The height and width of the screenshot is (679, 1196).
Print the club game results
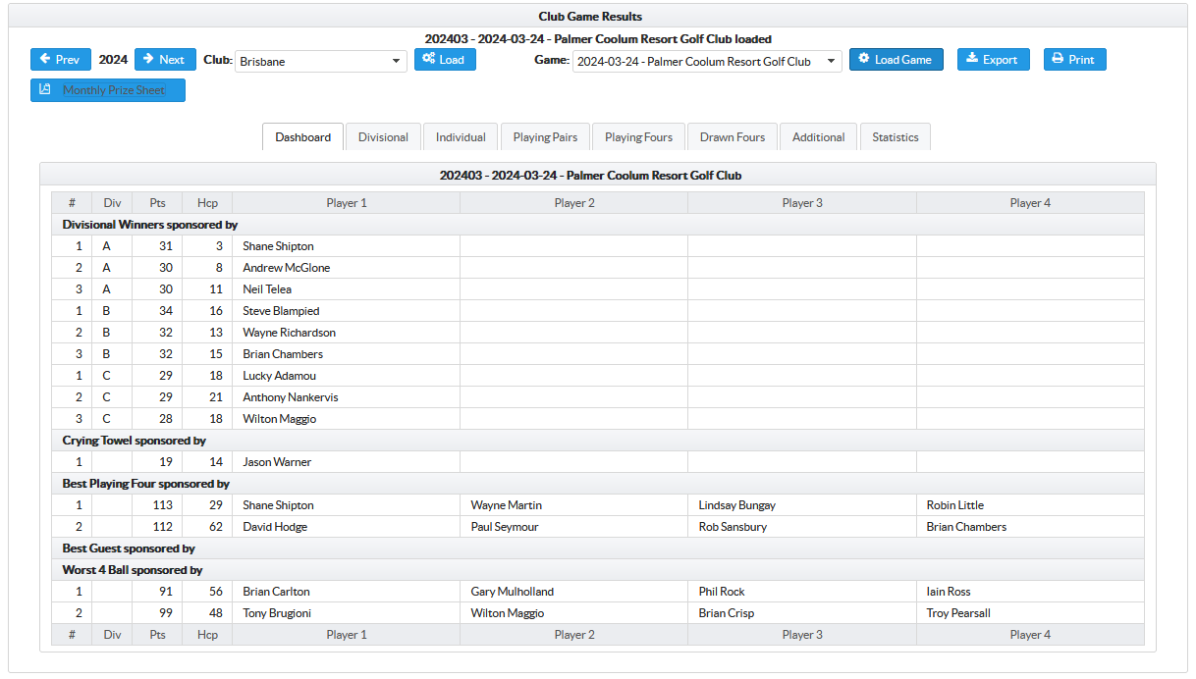click(1074, 60)
